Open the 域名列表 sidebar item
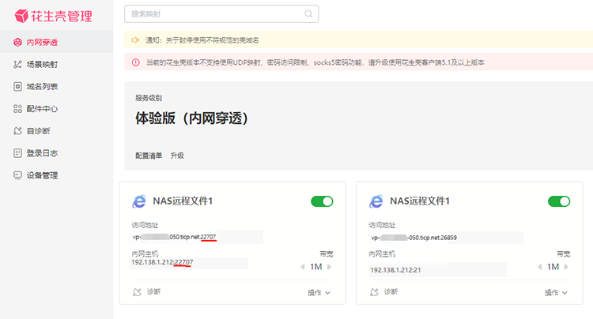593x319 pixels. point(56,86)
